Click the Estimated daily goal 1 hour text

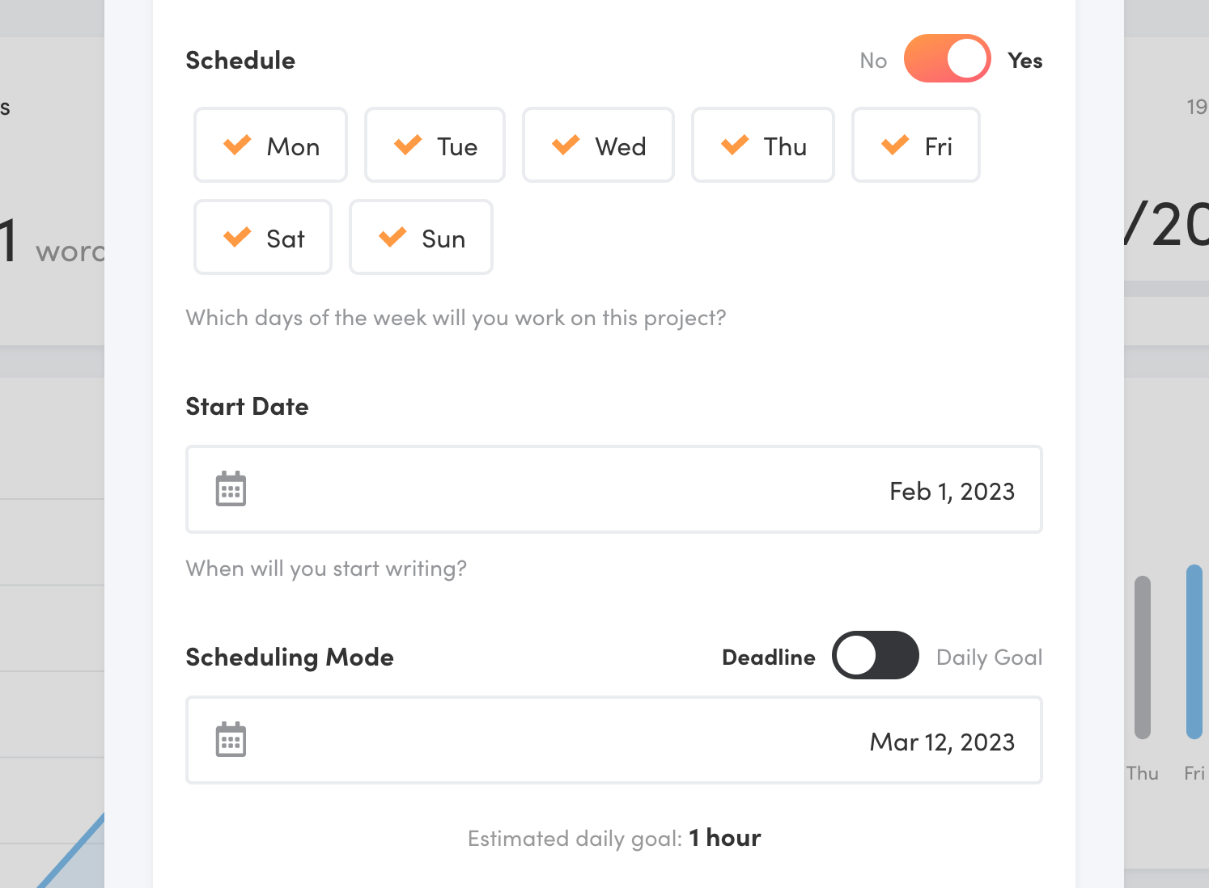(614, 838)
